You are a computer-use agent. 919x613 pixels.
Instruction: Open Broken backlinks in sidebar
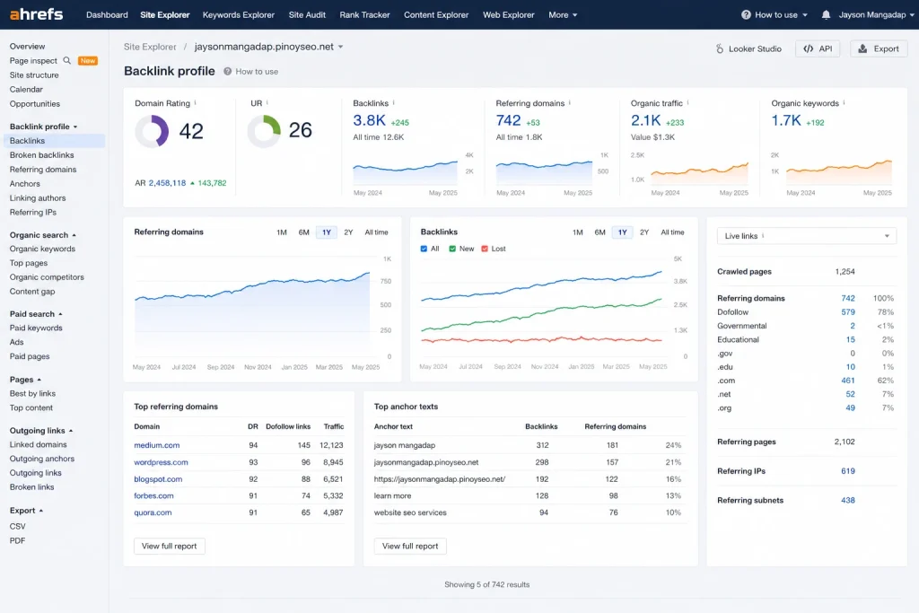tap(41, 155)
